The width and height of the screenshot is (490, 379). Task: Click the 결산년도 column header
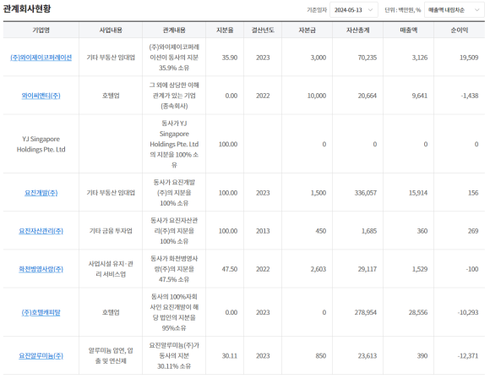point(263,30)
